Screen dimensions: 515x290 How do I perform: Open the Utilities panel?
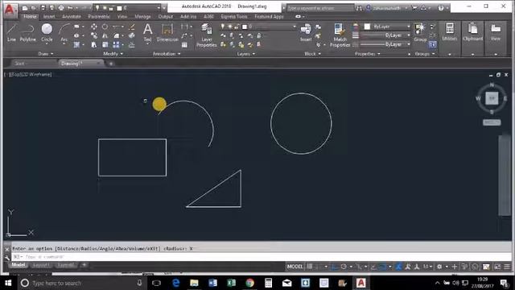[x=449, y=32]
